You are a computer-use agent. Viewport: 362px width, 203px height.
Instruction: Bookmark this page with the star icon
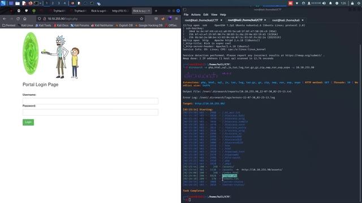[141, 19]
